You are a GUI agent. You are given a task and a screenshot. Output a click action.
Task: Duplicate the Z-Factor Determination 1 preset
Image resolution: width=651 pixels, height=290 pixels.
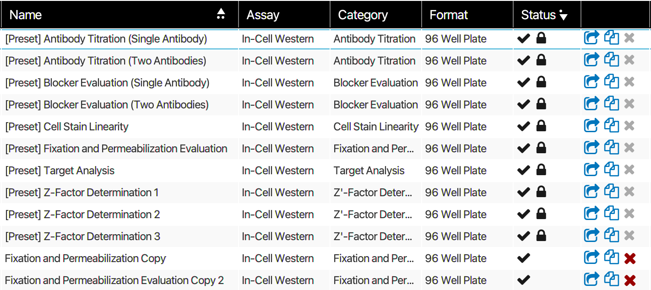pos(612,191)
